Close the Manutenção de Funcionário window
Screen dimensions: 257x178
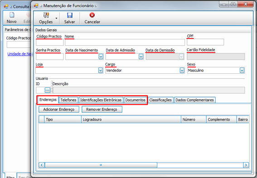pos(246,4)
